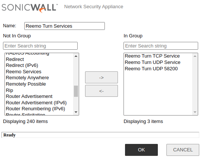Click the In Group list scroll down arrow
The image size is (203, 157).
click(x=195, y=112)
